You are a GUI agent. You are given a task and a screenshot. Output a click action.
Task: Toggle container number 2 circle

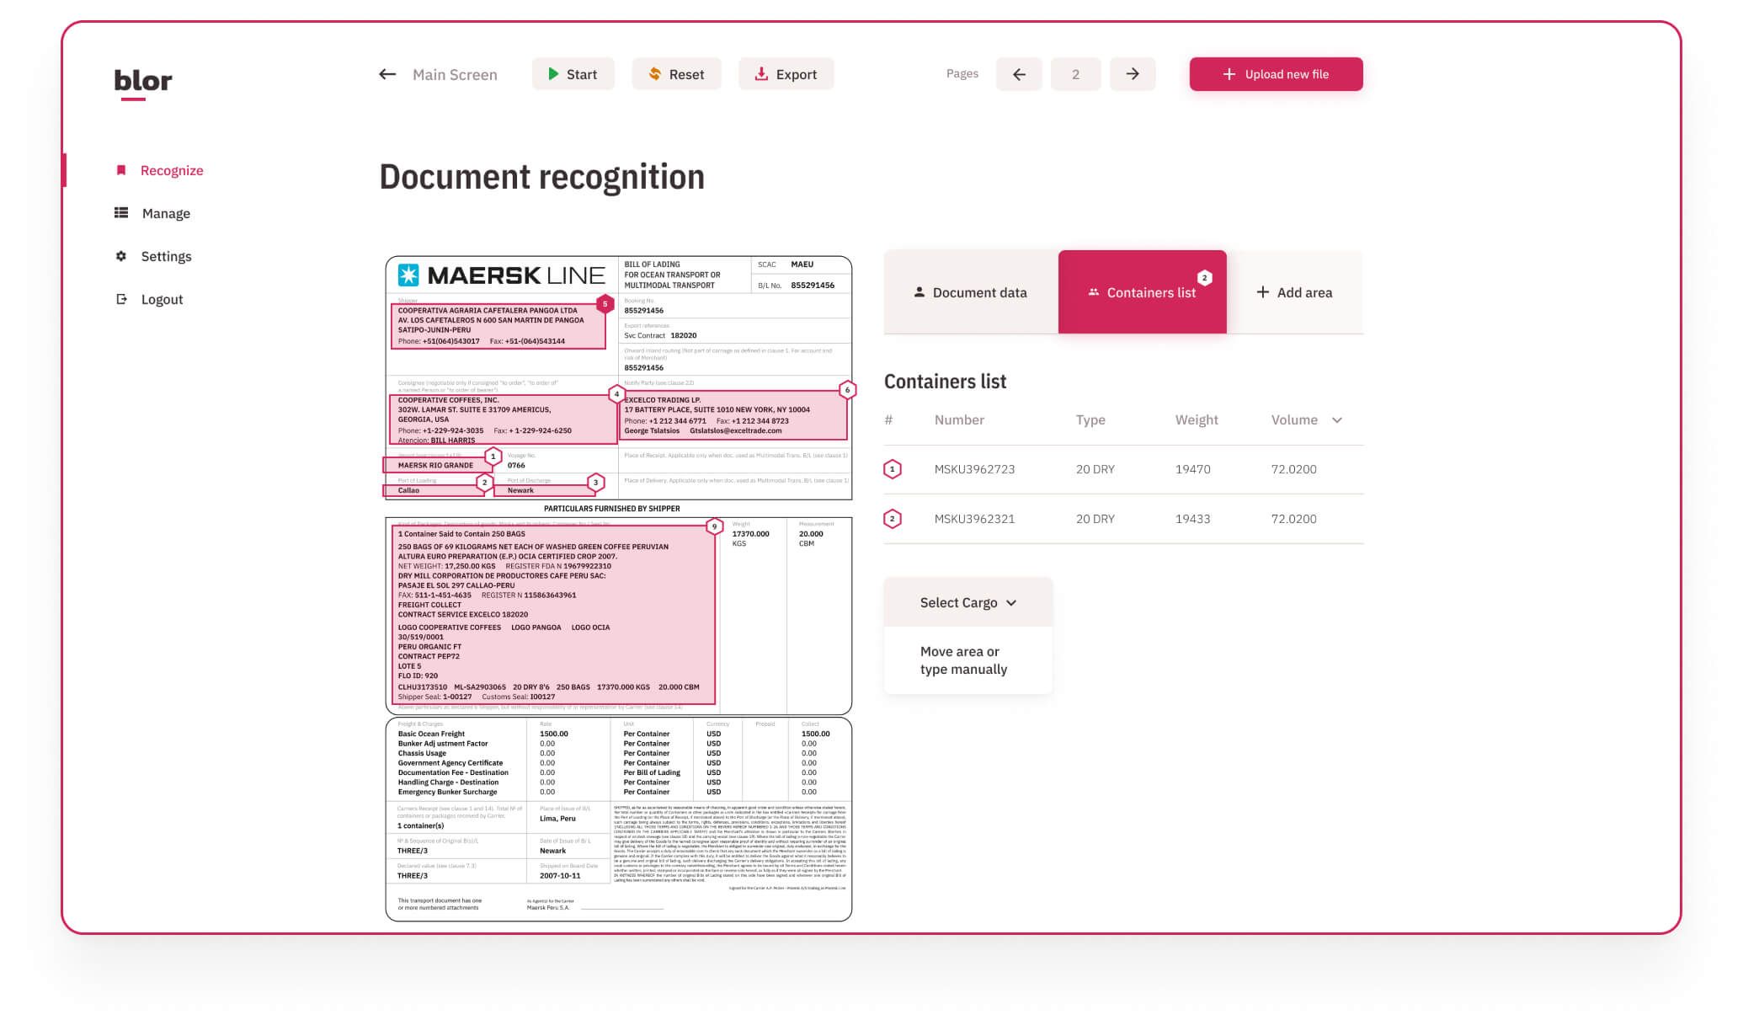pos(893,518)
